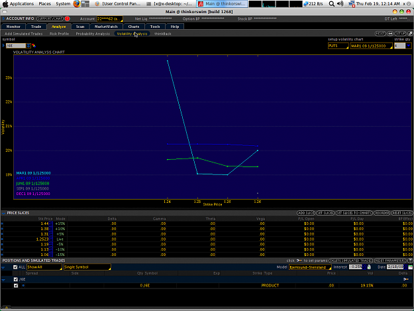Click Set Slices to Charts button
The width and height of the screenshot is (414, 311).
point(354,213)
